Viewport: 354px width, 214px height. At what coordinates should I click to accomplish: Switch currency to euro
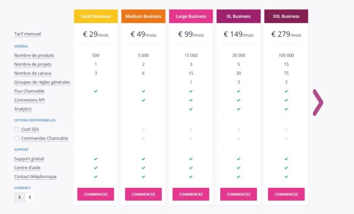[x=30, y=197]
